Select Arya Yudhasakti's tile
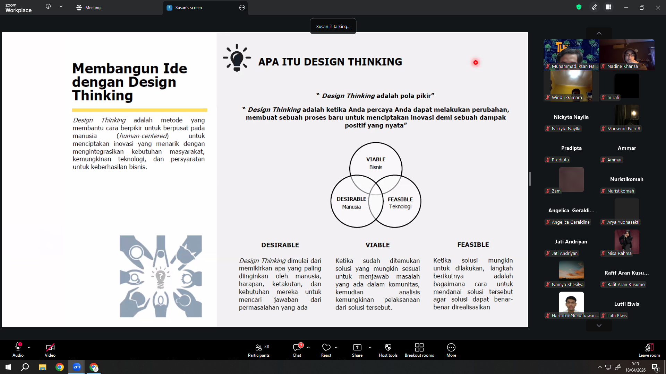 pyautogui.click(x=627, y=211)
